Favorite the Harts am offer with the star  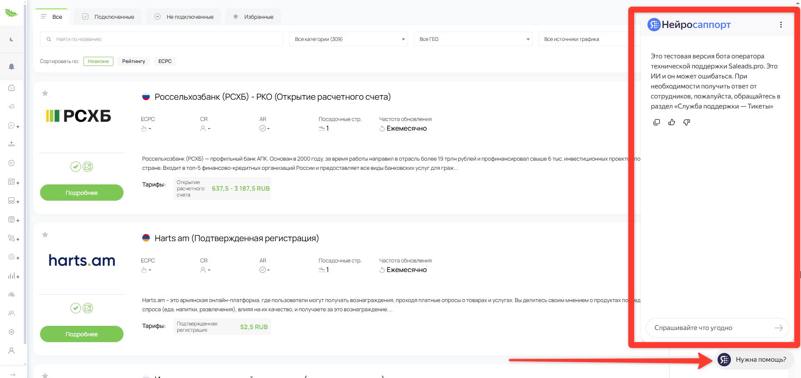click(45, 235)
